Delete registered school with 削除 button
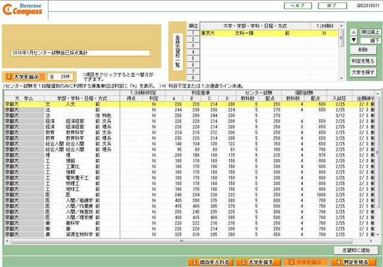The image size is (383, 267). pos(363,50)
